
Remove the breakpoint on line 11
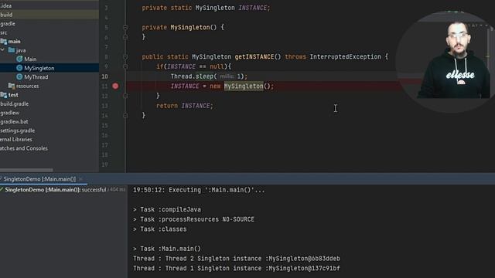115,86
